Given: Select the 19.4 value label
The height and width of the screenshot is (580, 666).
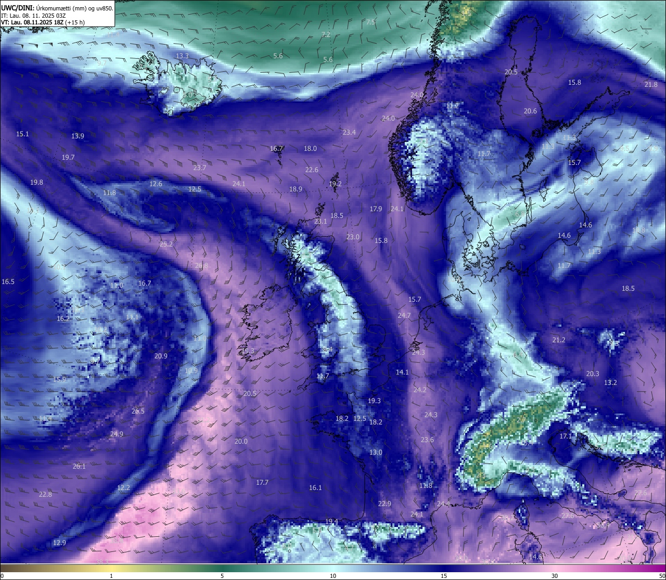Looking at the screenshot, I should coord(331,521).
